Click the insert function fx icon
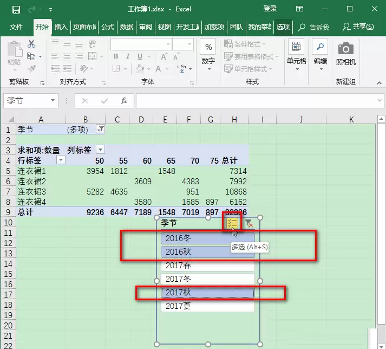Image resolution: width=386 pixels, height=349 pixels. tap(124, 101)
